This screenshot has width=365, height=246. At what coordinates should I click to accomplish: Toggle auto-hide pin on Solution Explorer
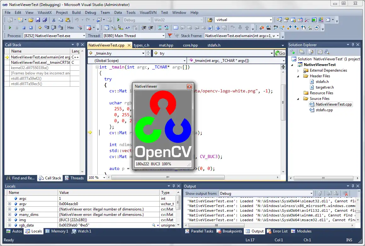tap(353, 45)
